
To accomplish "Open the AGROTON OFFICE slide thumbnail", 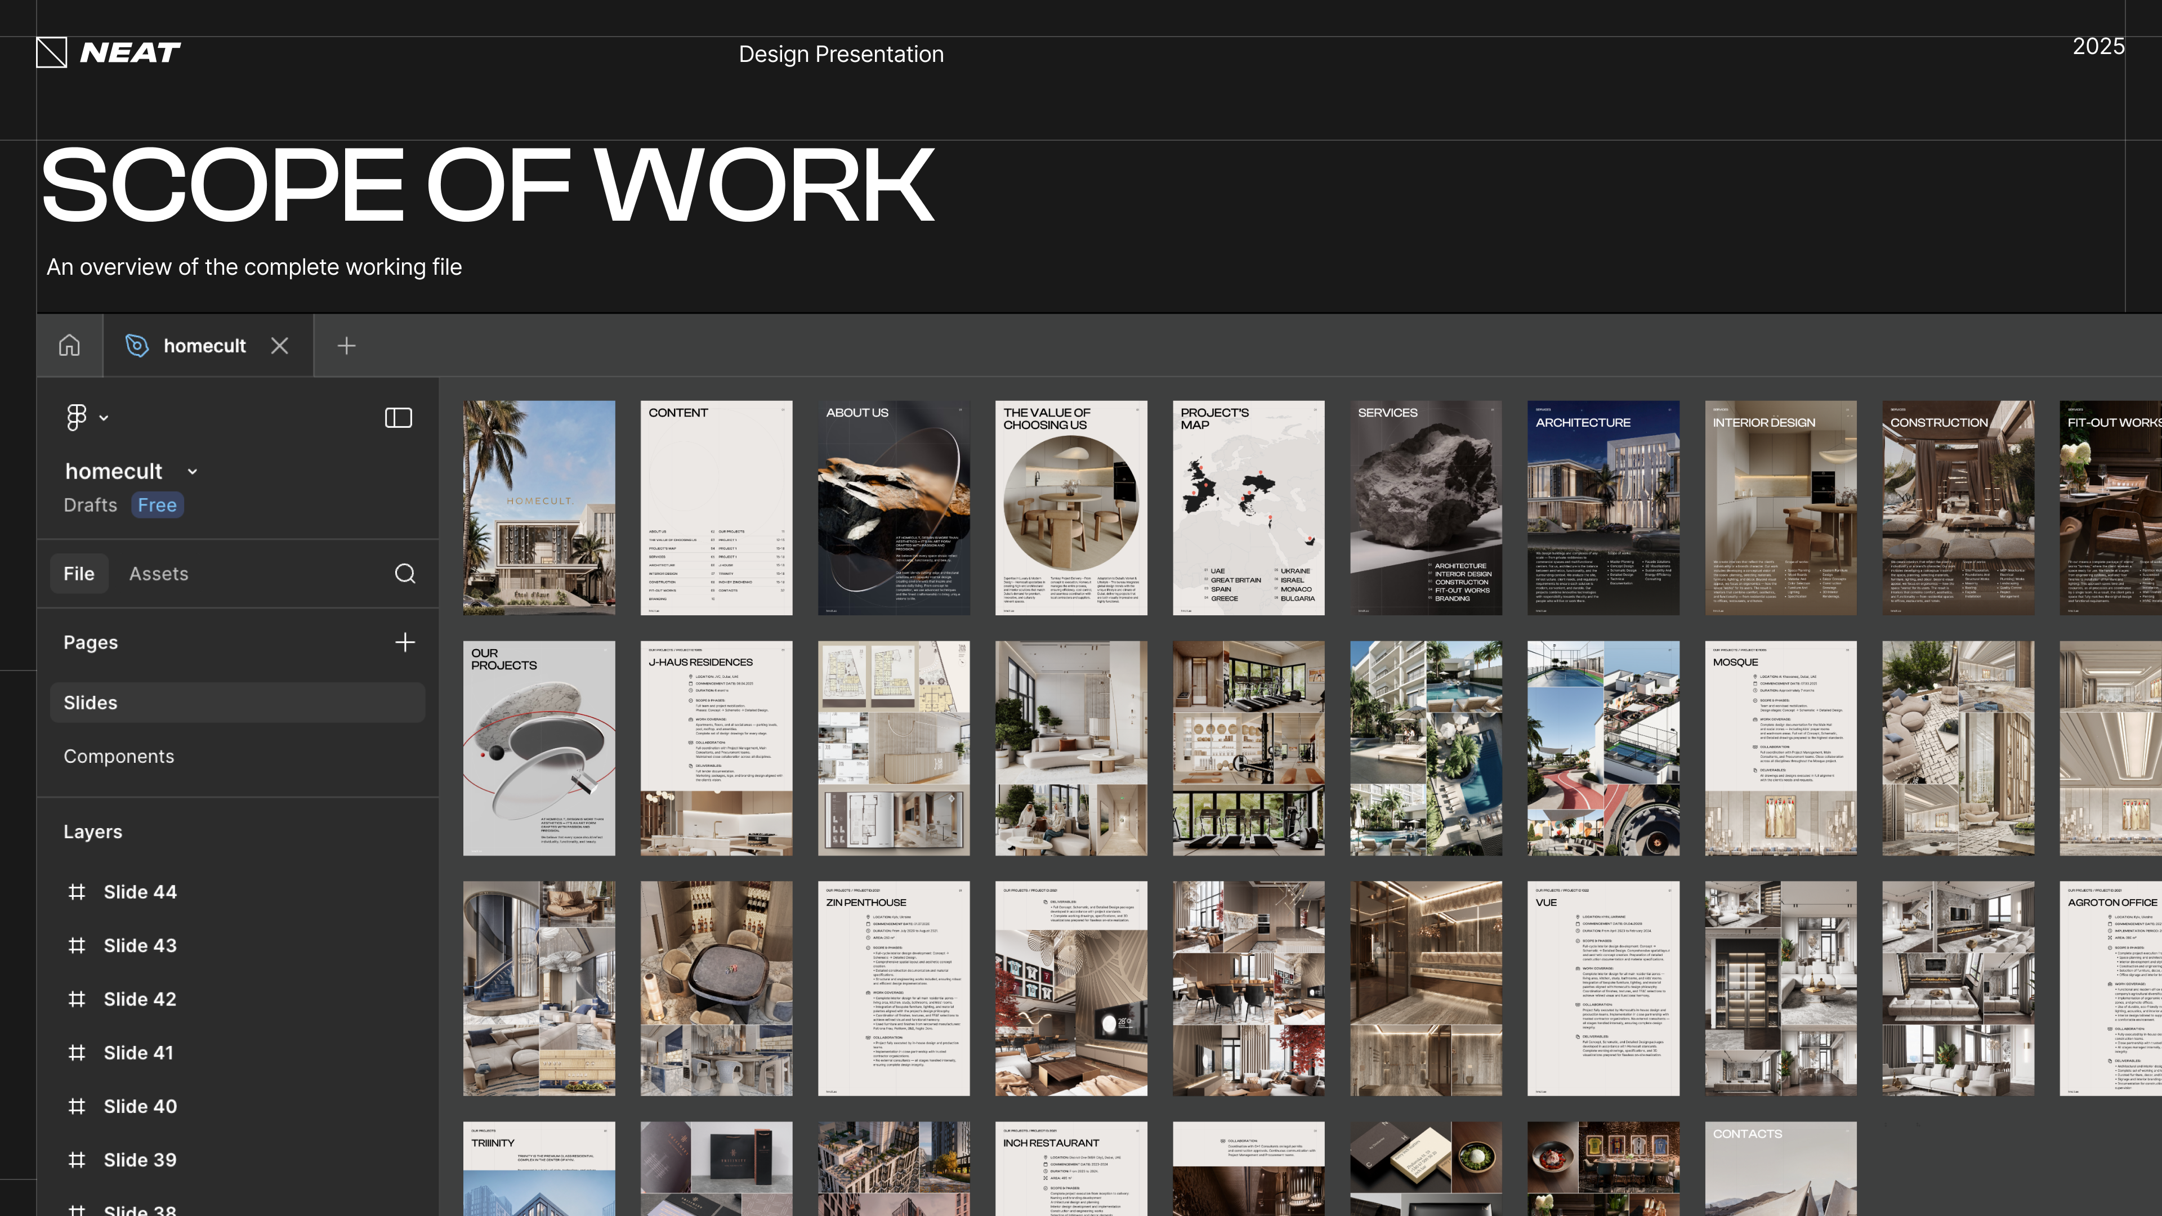I will pyautogui.click(x=2111, y=989).
